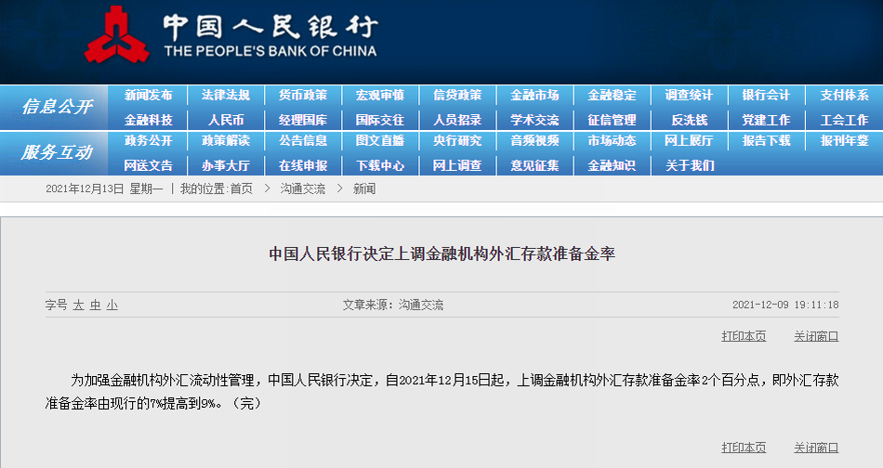Open 政务公开 in service menu
883x468 pixels.
[x=148, y=140]
